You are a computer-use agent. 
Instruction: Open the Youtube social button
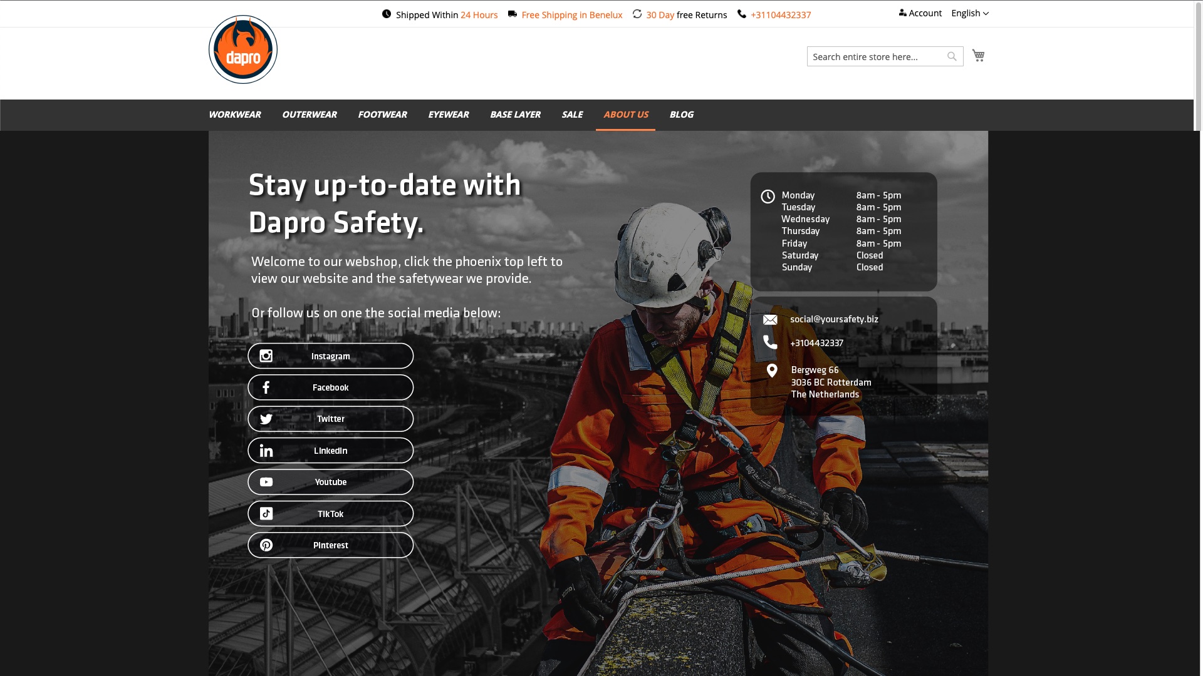(x=330, y=482)
